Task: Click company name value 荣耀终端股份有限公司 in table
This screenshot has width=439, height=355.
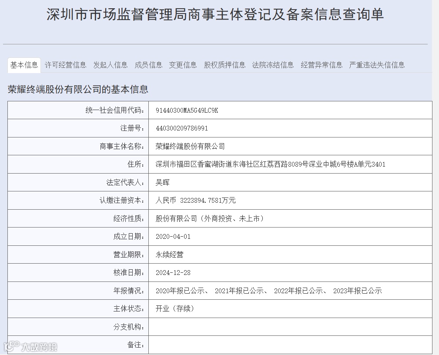Action: 190,147
